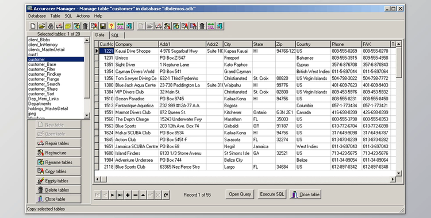Click the Restructure button in left panel

pyautogui.click(x=58, y=153)
